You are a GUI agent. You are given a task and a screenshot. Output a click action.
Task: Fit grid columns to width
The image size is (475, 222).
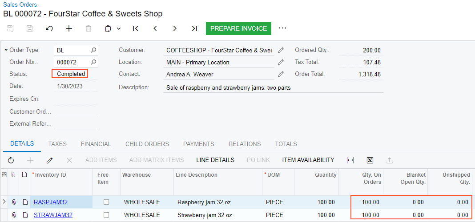pyautogui.click(x=350, y=160)
